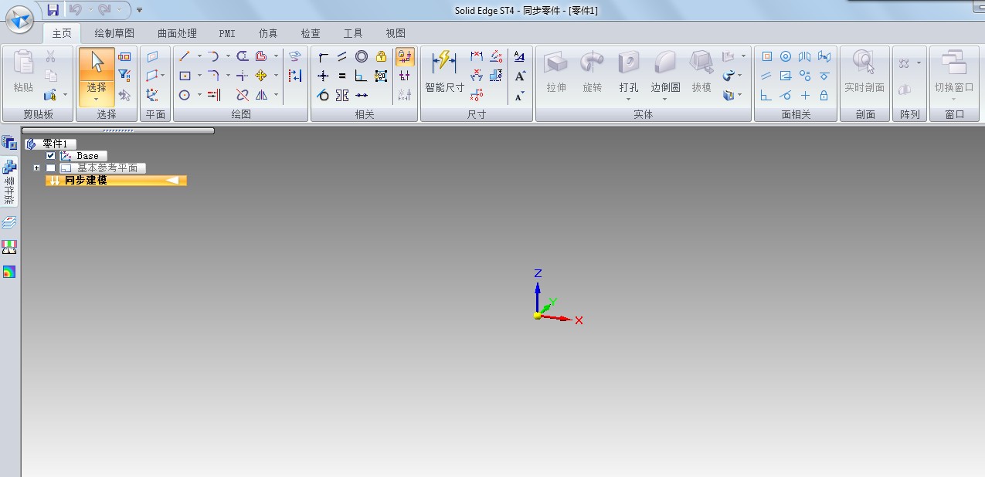Switch to the 检查 tab
Viewport: 985px width, 477px height.
311,33
